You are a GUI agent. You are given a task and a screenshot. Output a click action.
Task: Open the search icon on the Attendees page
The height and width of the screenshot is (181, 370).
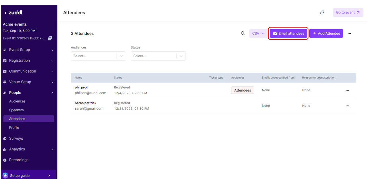click(x=243, y=33)
